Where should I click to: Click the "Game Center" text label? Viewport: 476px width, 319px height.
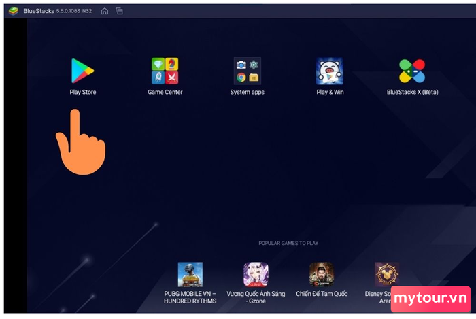(165, 92)
